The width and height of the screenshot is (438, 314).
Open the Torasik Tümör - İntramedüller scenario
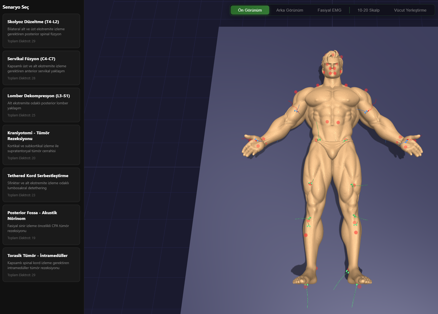[x=41, y=265]
